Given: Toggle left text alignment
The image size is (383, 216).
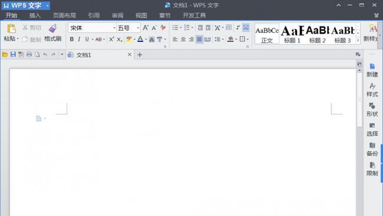Looking at the screenshot, I should click(x=175, y=39).
